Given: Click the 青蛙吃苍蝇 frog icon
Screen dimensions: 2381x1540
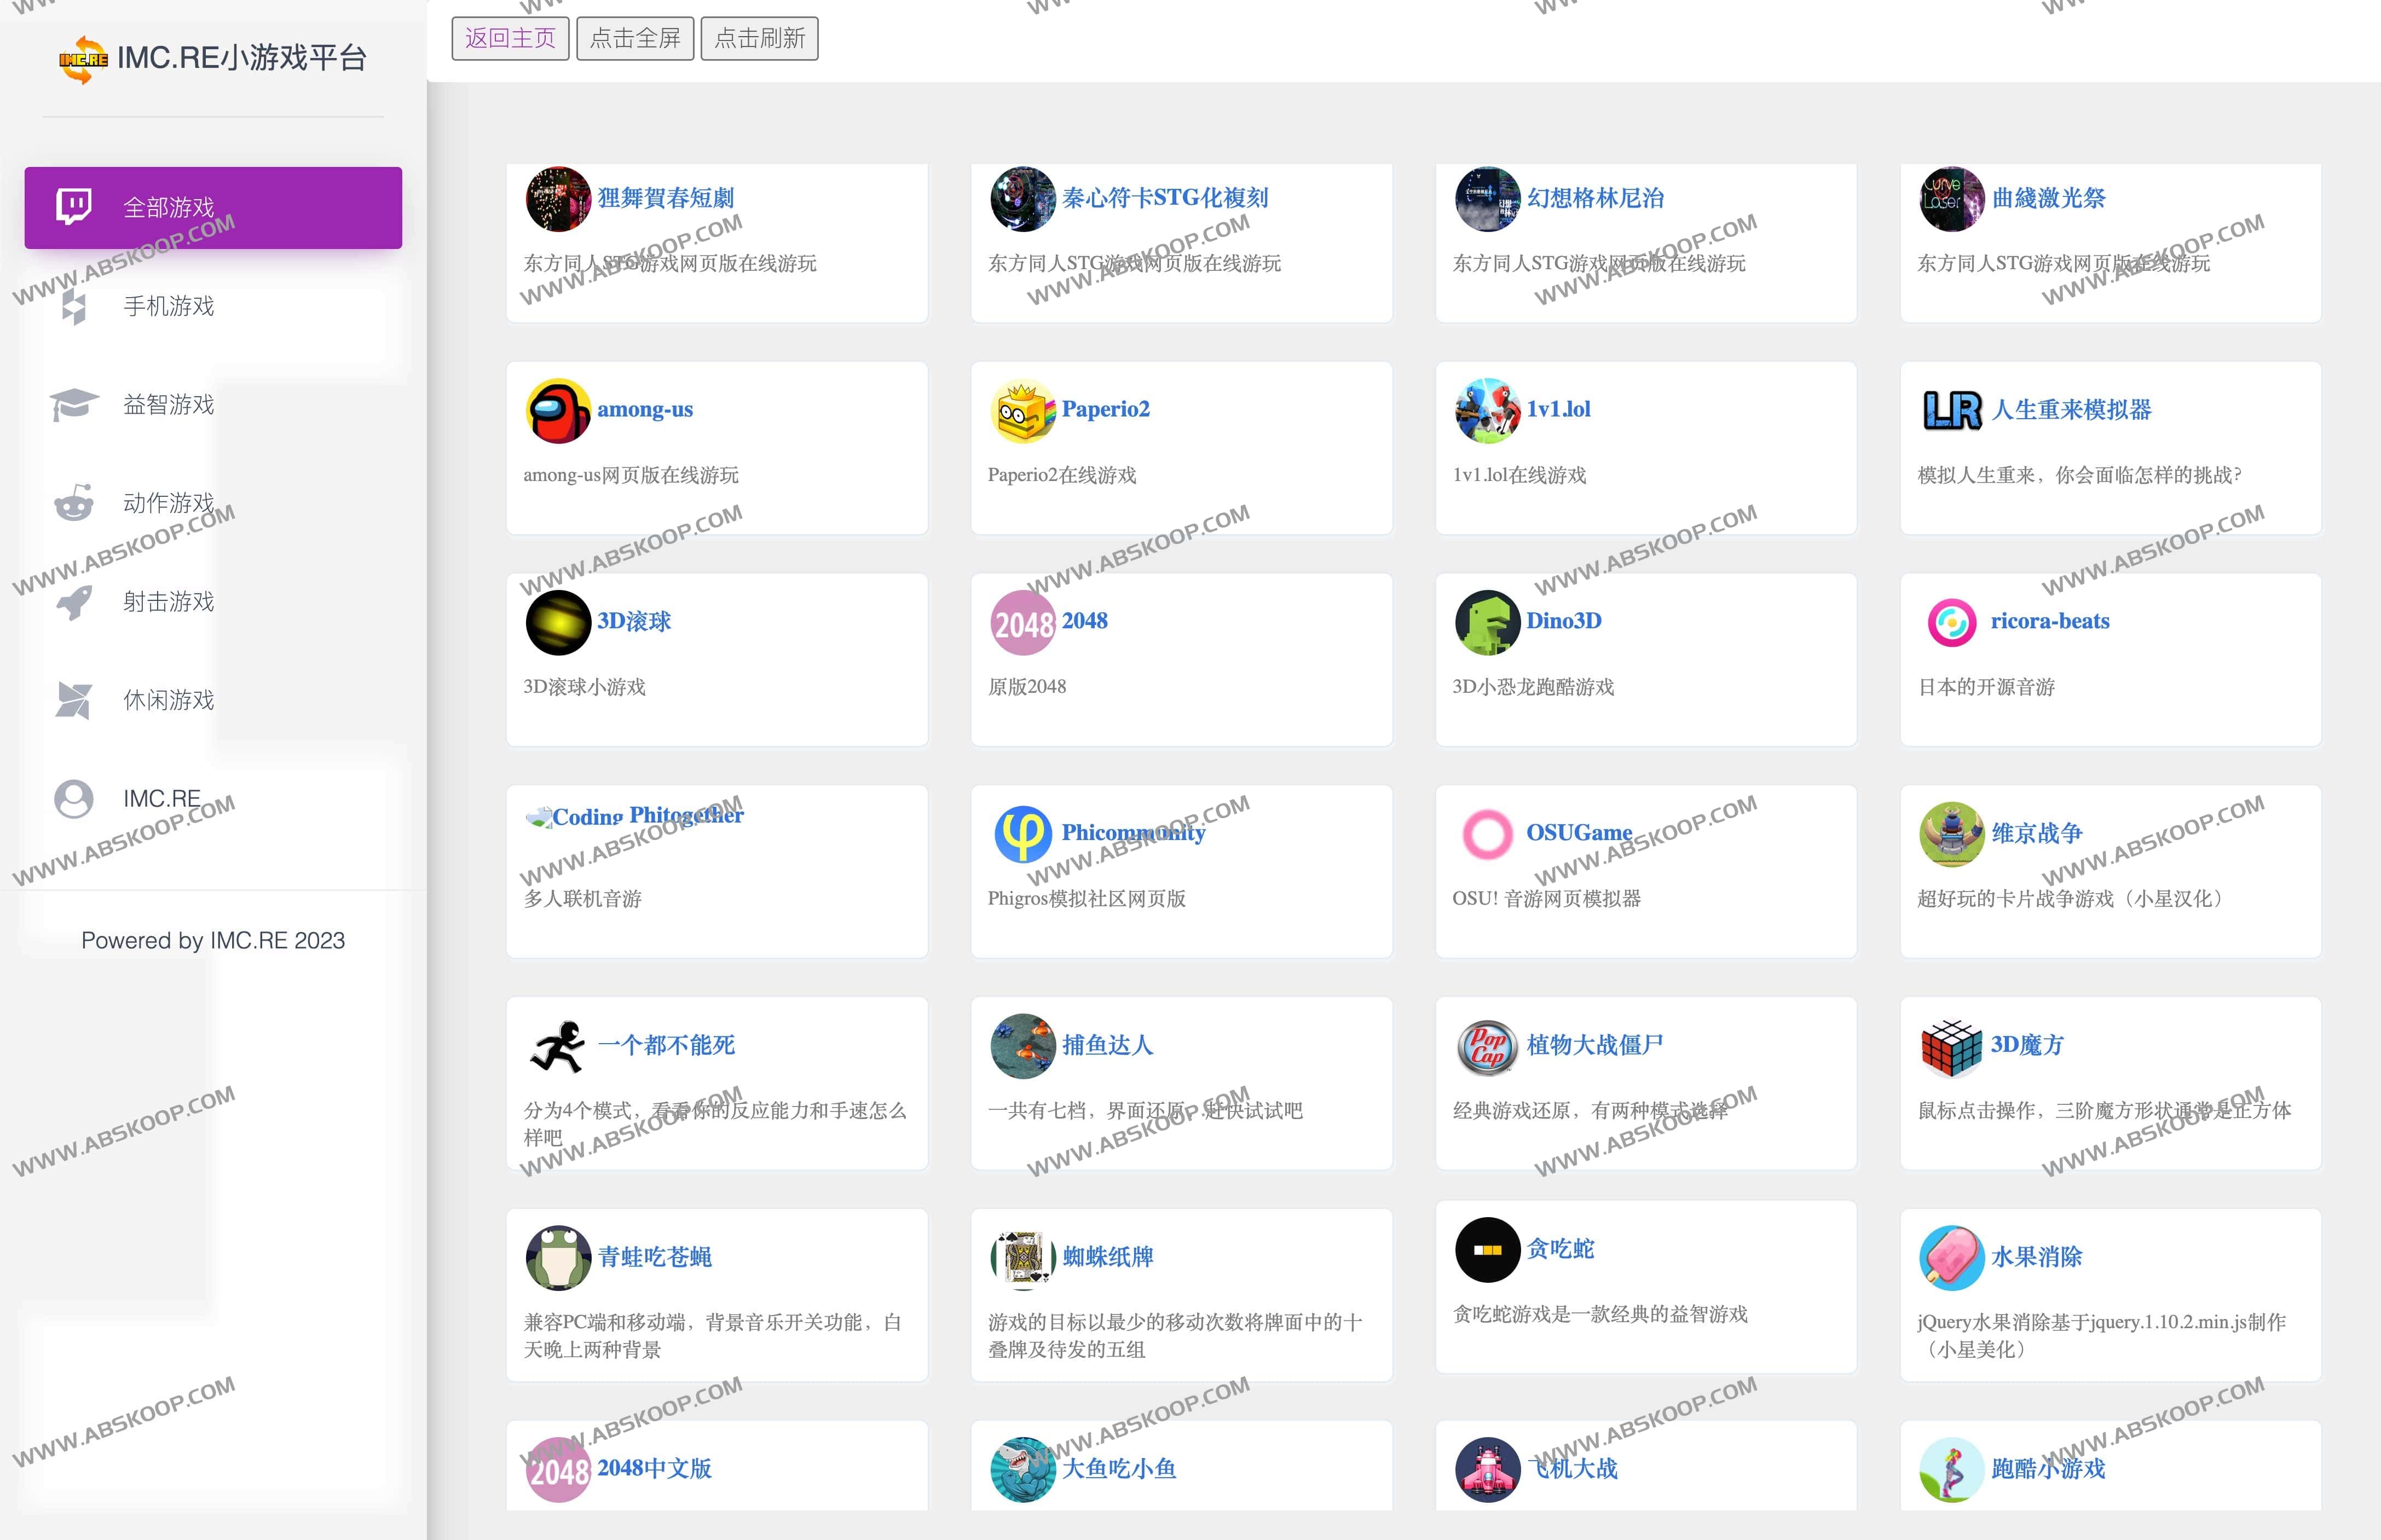Looking at the screenshot, I should [558, 1258].
